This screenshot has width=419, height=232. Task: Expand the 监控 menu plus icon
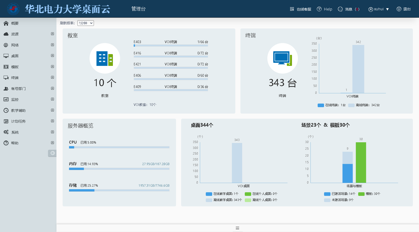[x=52, y=99]
